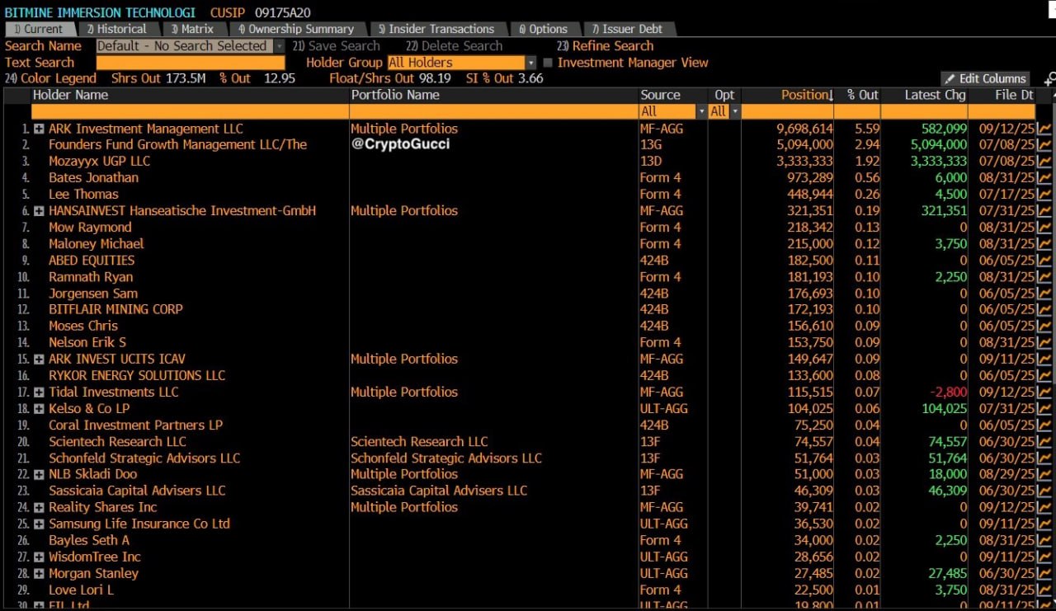Expand Reality Shares Inc row
Viewport: 1056px width, 611px height.
39,507
